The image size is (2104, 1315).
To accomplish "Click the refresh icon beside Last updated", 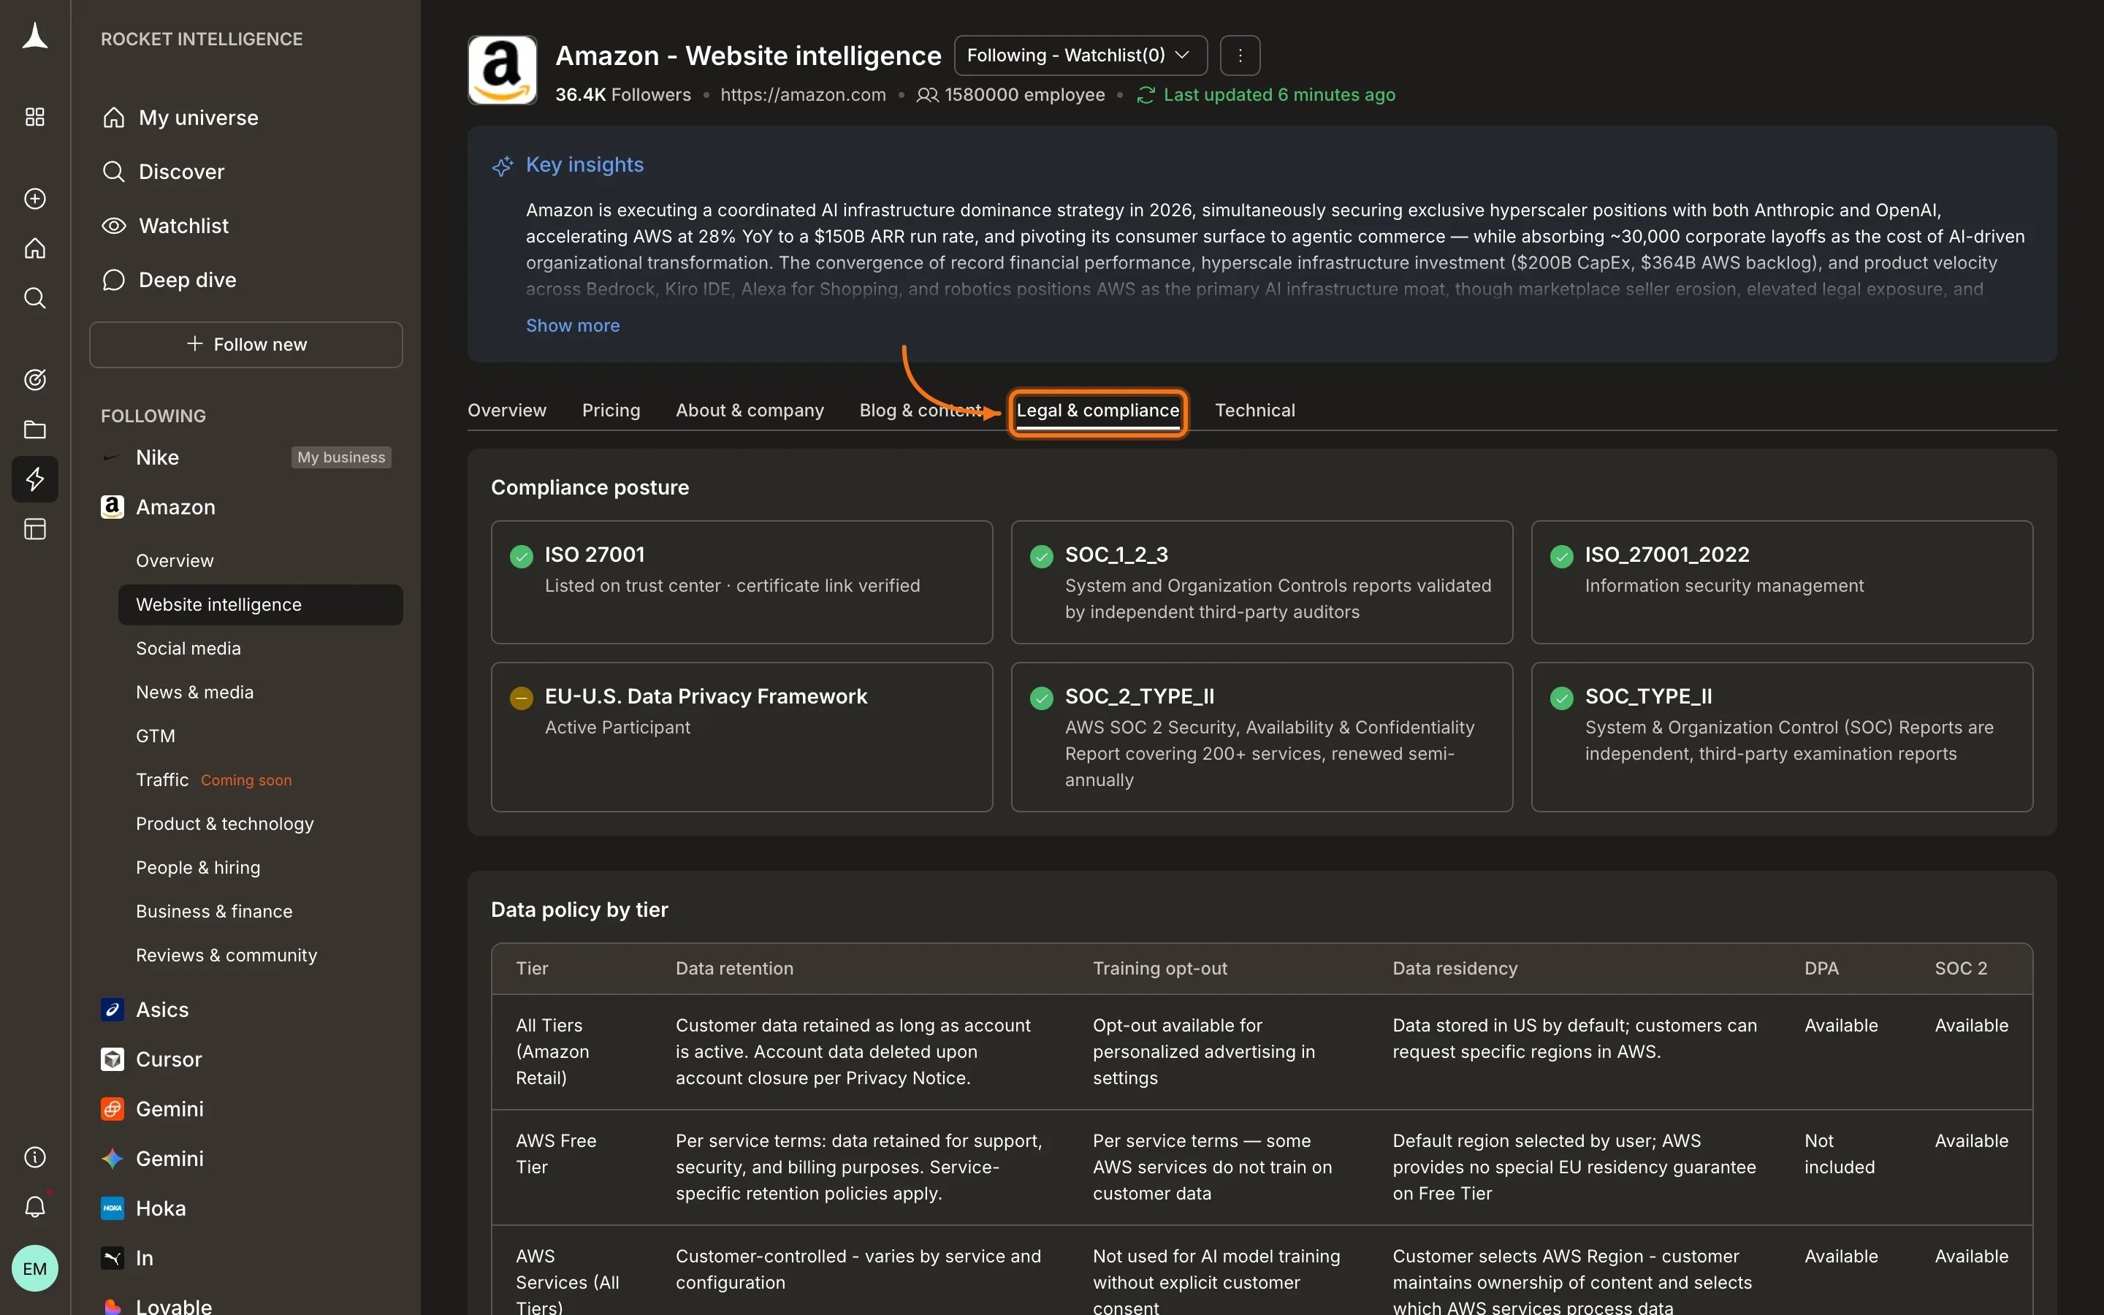I will [1145, 95].
